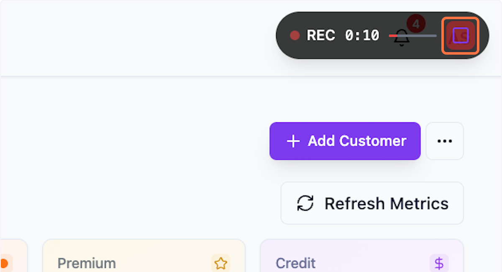502x272 pixels.
Task: Click the Refresh Metrics button
Action: [371, 203]
